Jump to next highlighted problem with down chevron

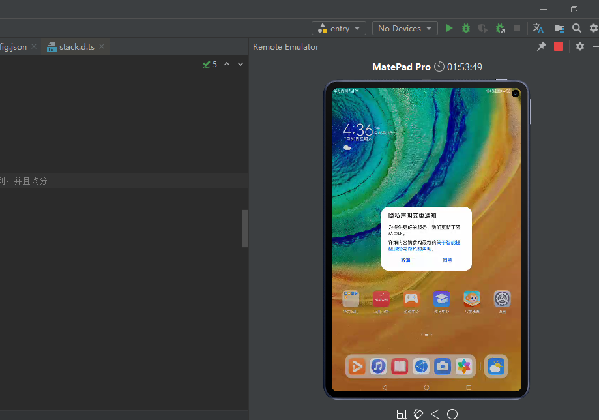click(x=241, y=64)
